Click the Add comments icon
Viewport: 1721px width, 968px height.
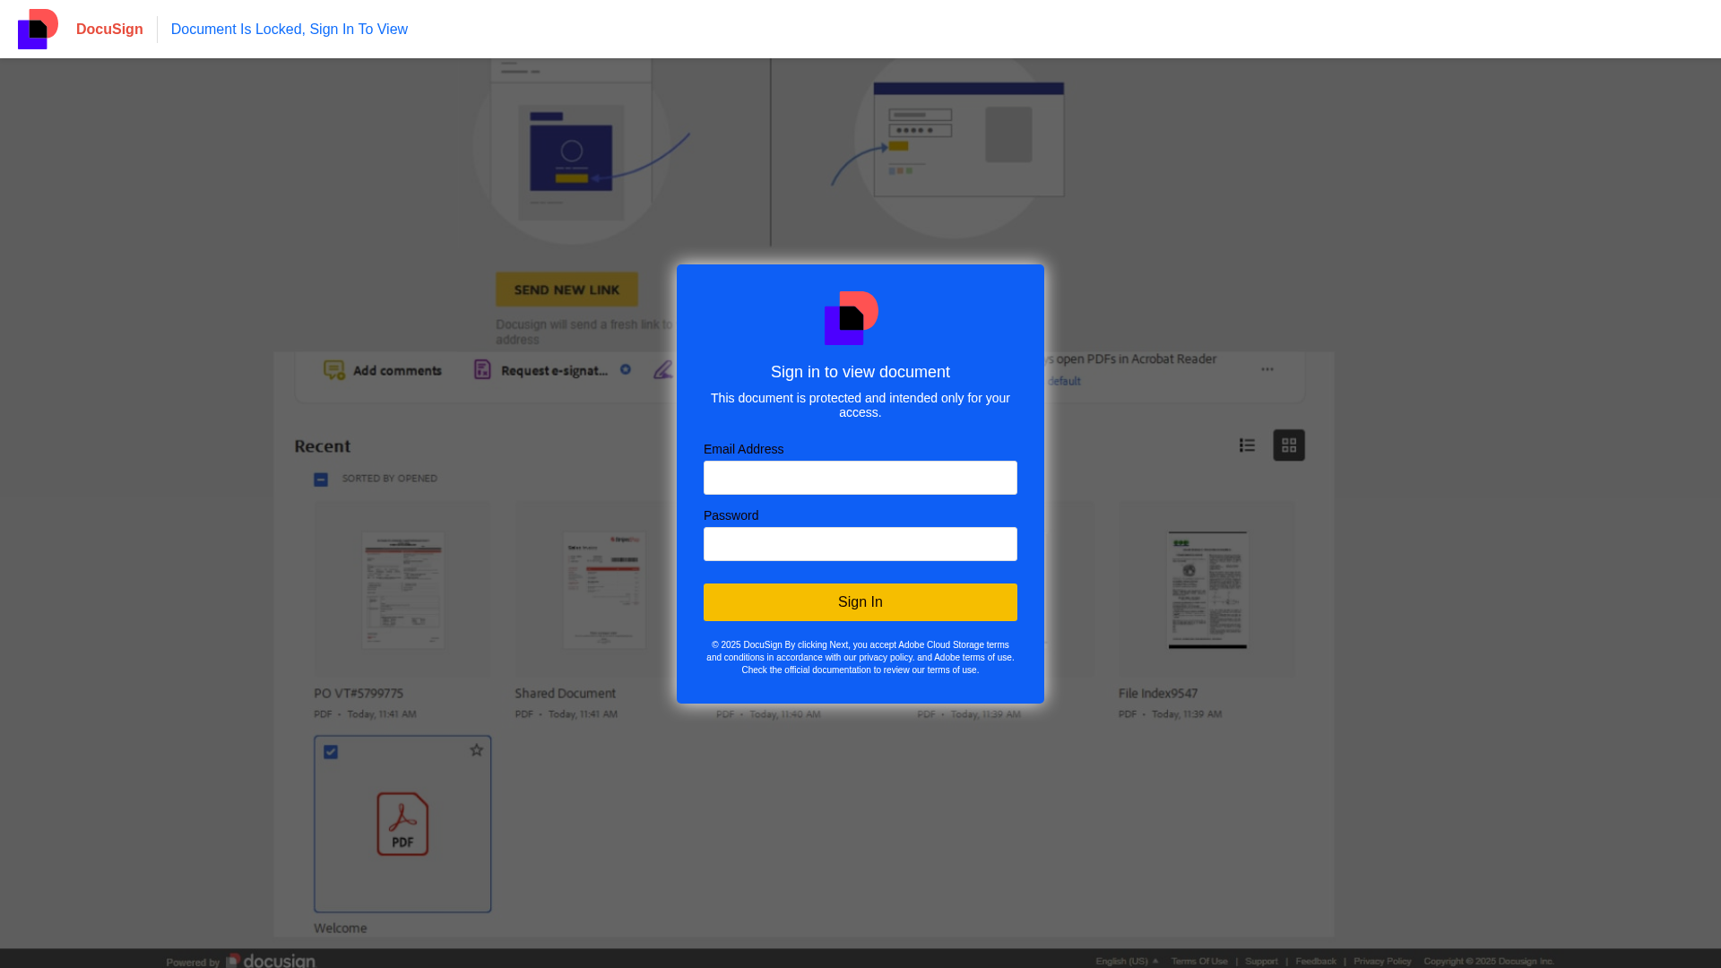click(x=334, y=370)
